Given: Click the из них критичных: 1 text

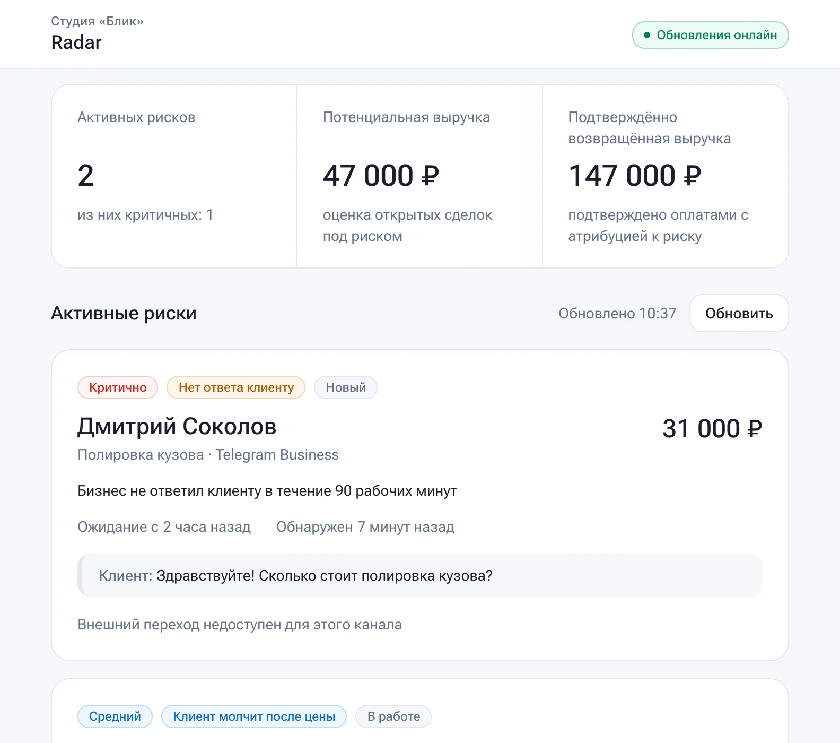Looking at the screenshot, I should coord(145,215).
